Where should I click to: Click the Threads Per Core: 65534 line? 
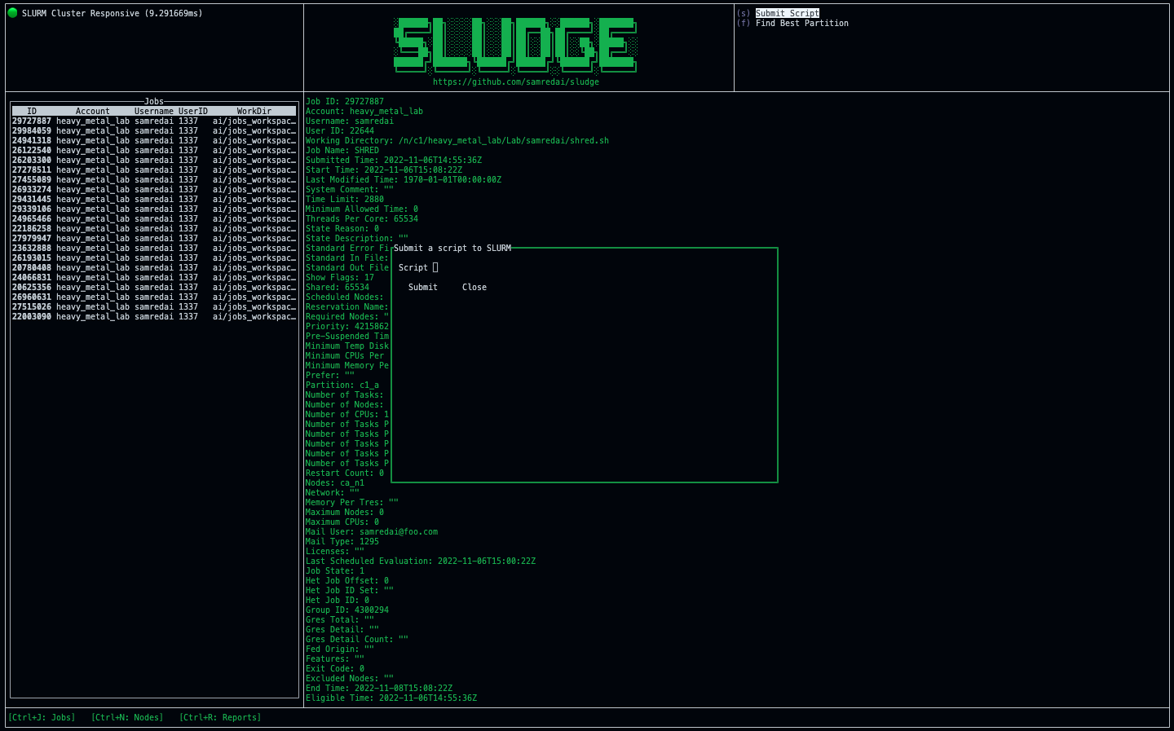[362, 218]
